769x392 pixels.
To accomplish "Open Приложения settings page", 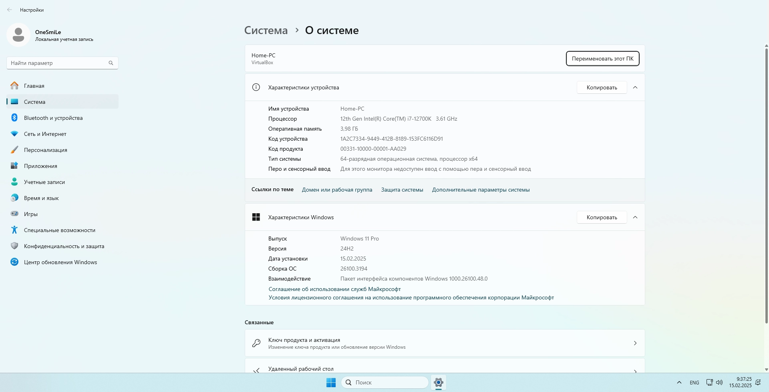I will (x=62, y=166).
